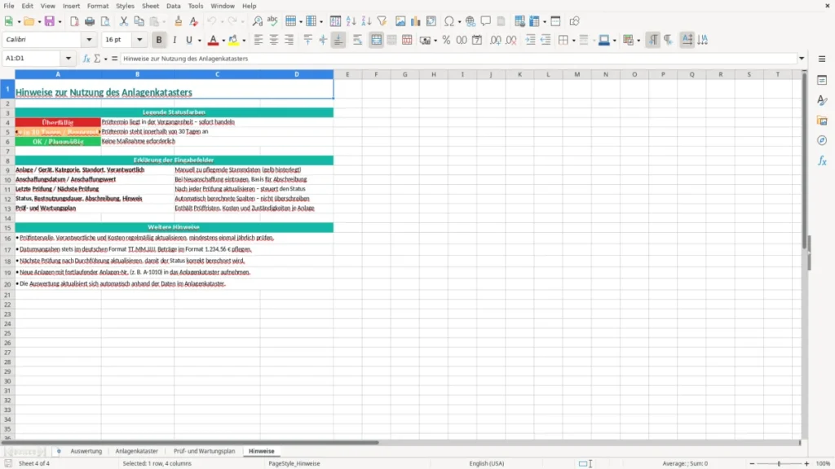Insert a chart
The height and width of the screenshot is (469, 835).
(416, 21)
